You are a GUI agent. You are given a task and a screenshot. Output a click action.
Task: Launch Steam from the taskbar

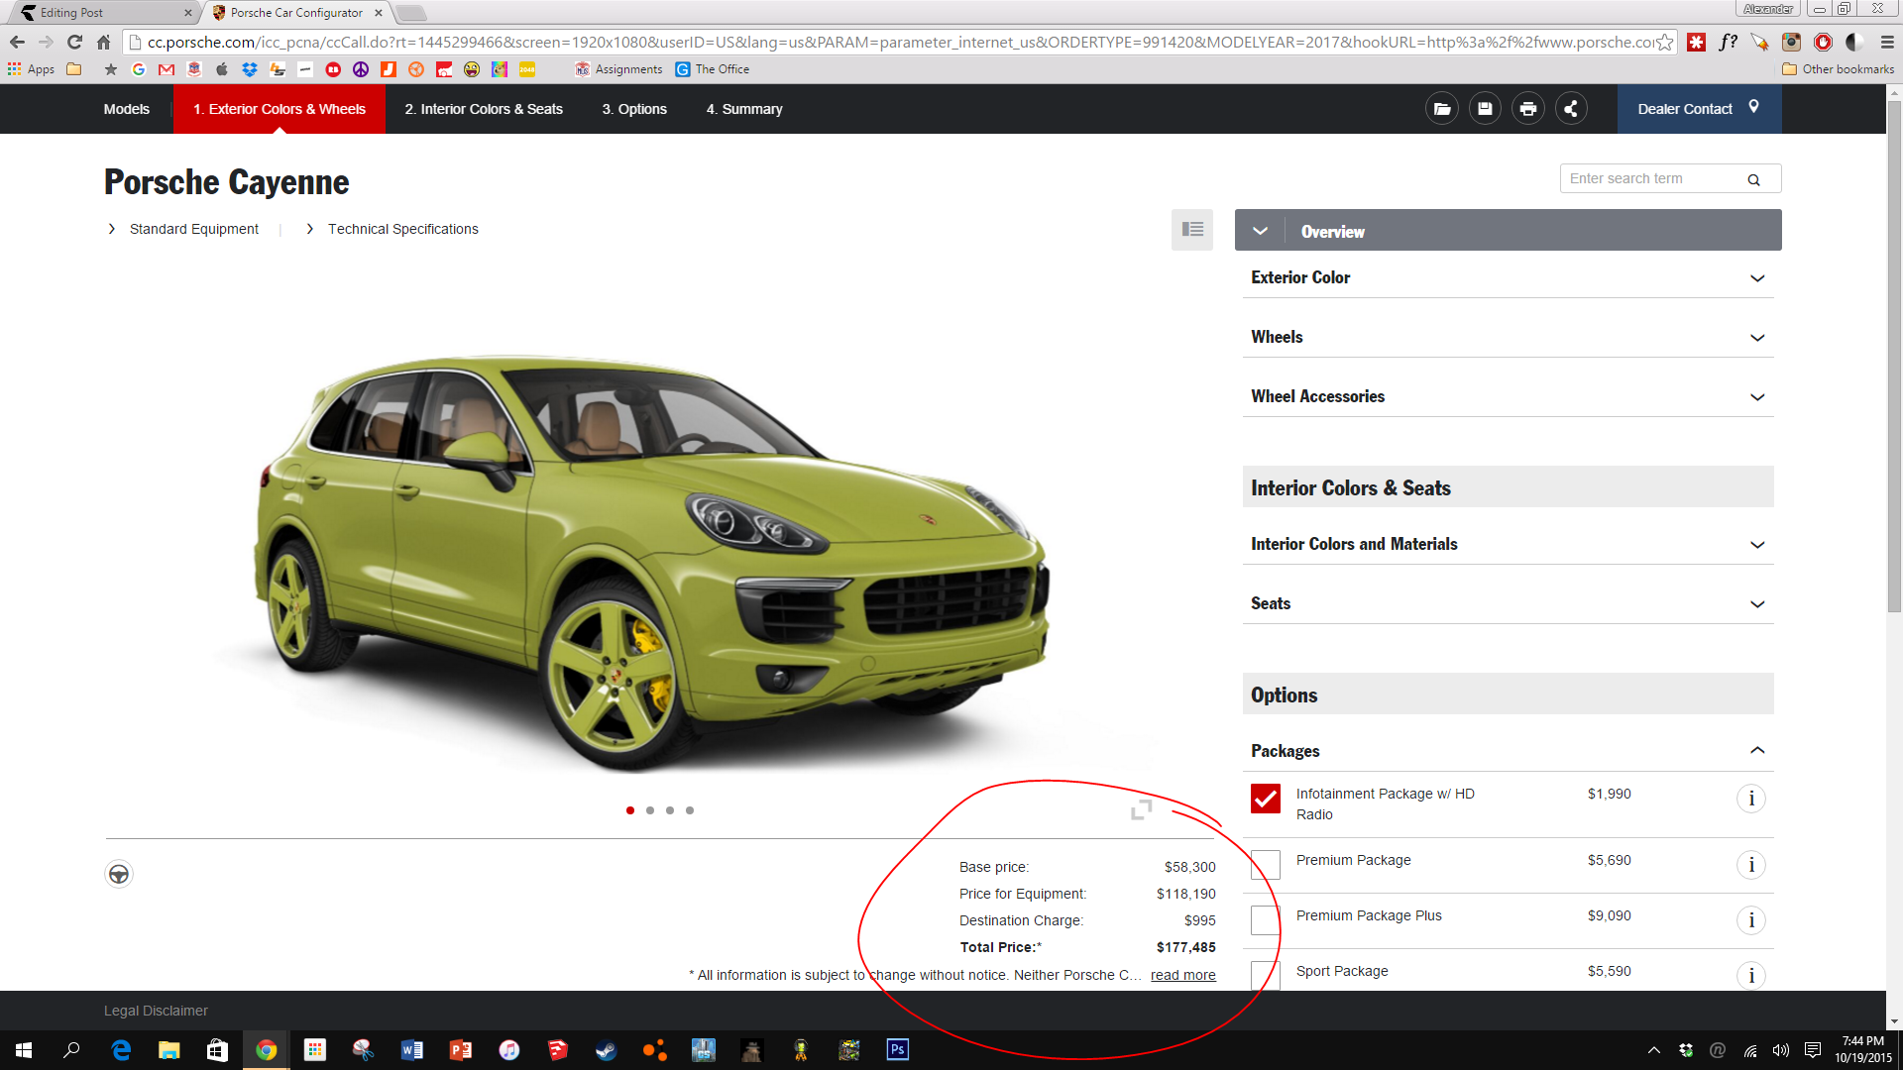607,1050
